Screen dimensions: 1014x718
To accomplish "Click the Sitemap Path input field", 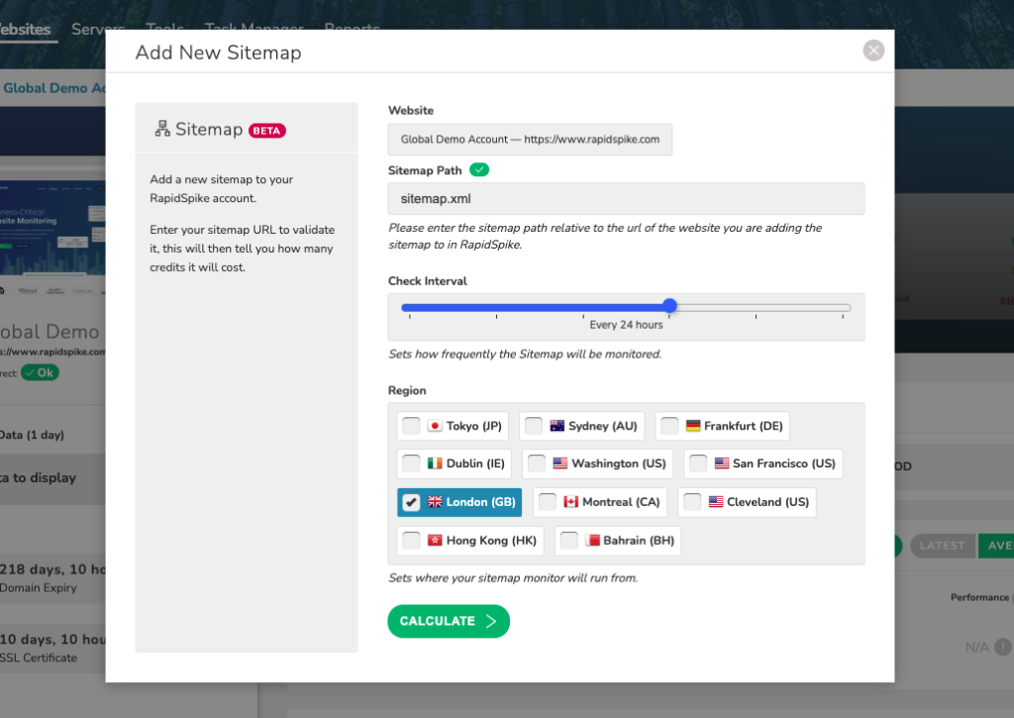I will pos(626,199).
